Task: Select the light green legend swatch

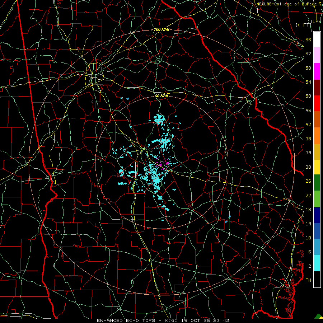Action: click(x=317, y=198)
